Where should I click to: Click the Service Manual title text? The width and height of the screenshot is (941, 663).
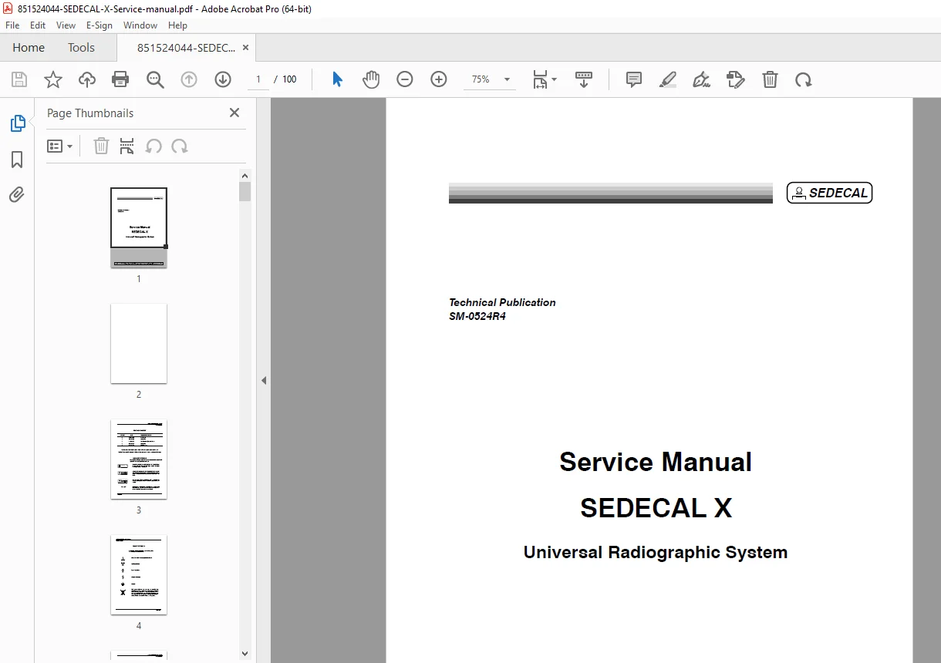pyautogui.click(x=656, y=462)
